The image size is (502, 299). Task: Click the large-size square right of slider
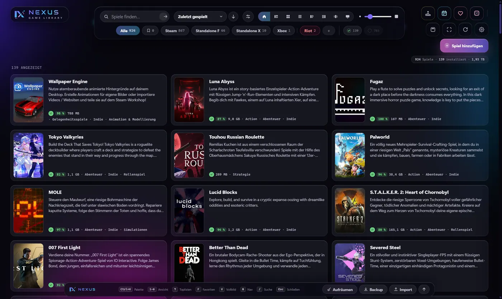click(396, 16)
